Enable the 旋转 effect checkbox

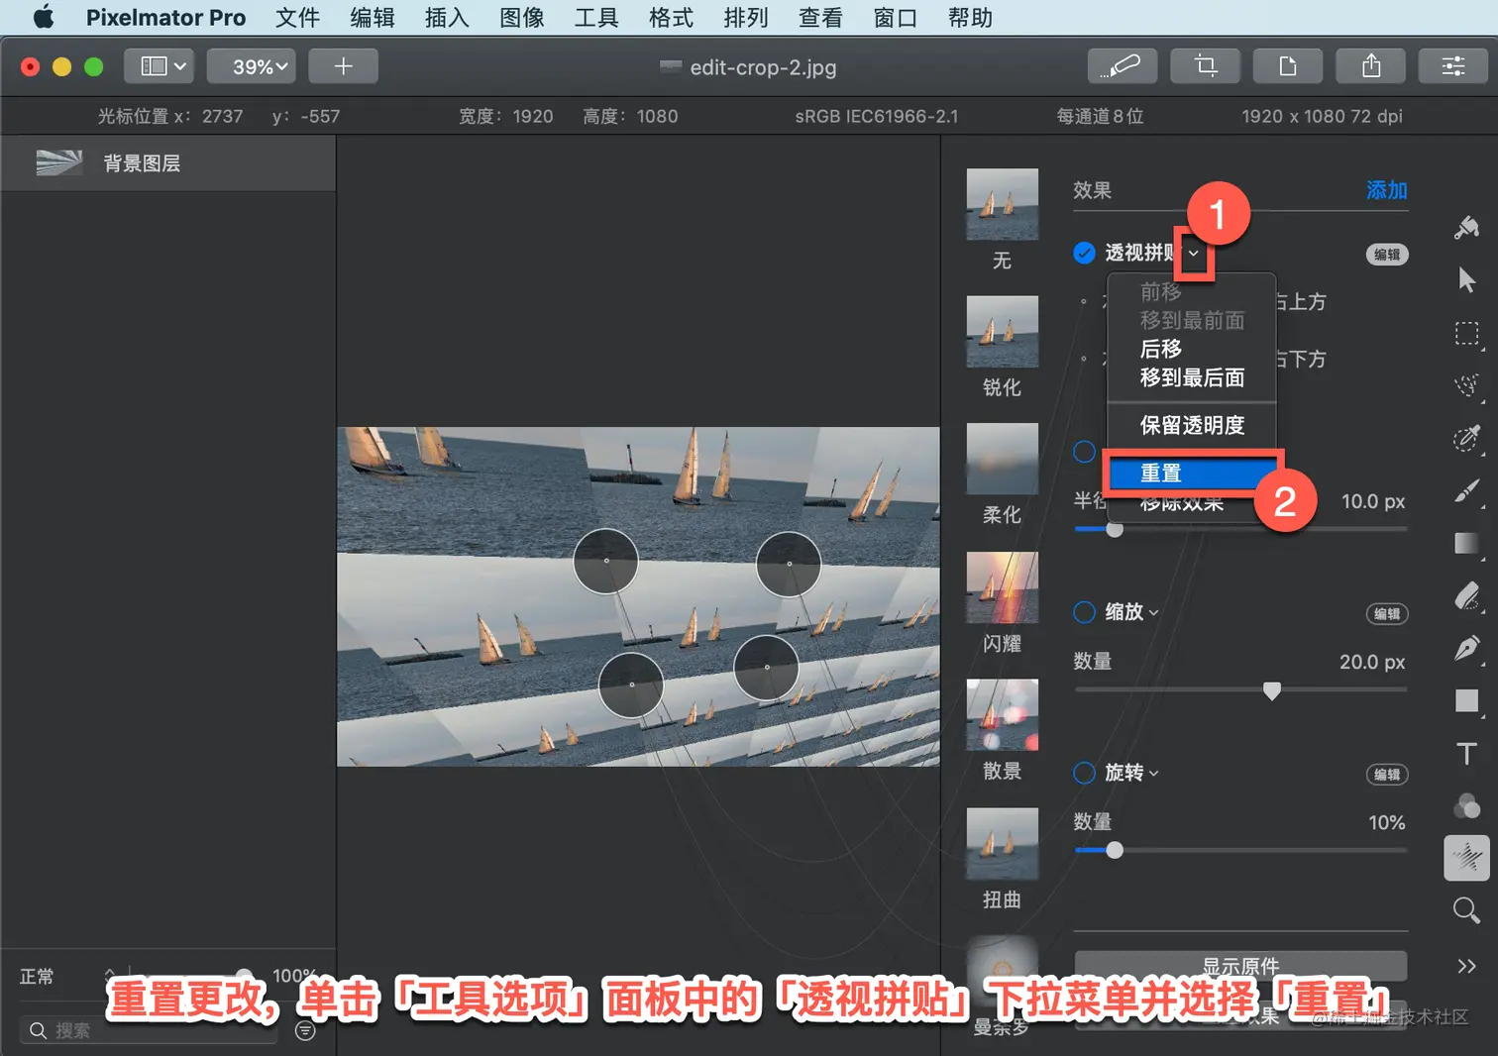[x=1084, y=773]
